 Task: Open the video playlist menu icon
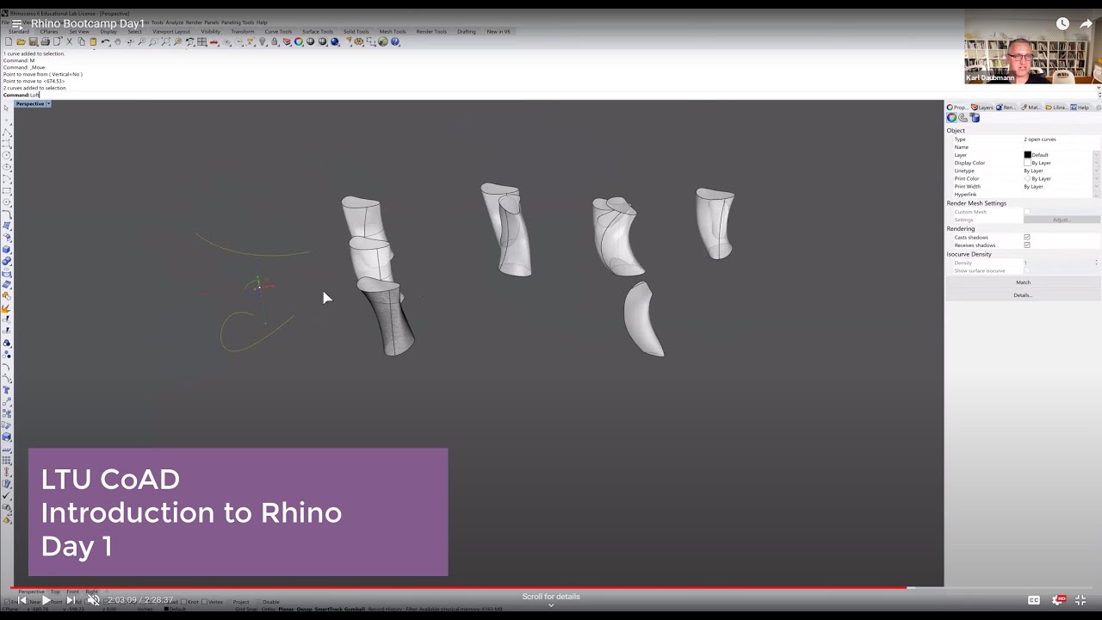pyautogui.click(x=16, y=24)
